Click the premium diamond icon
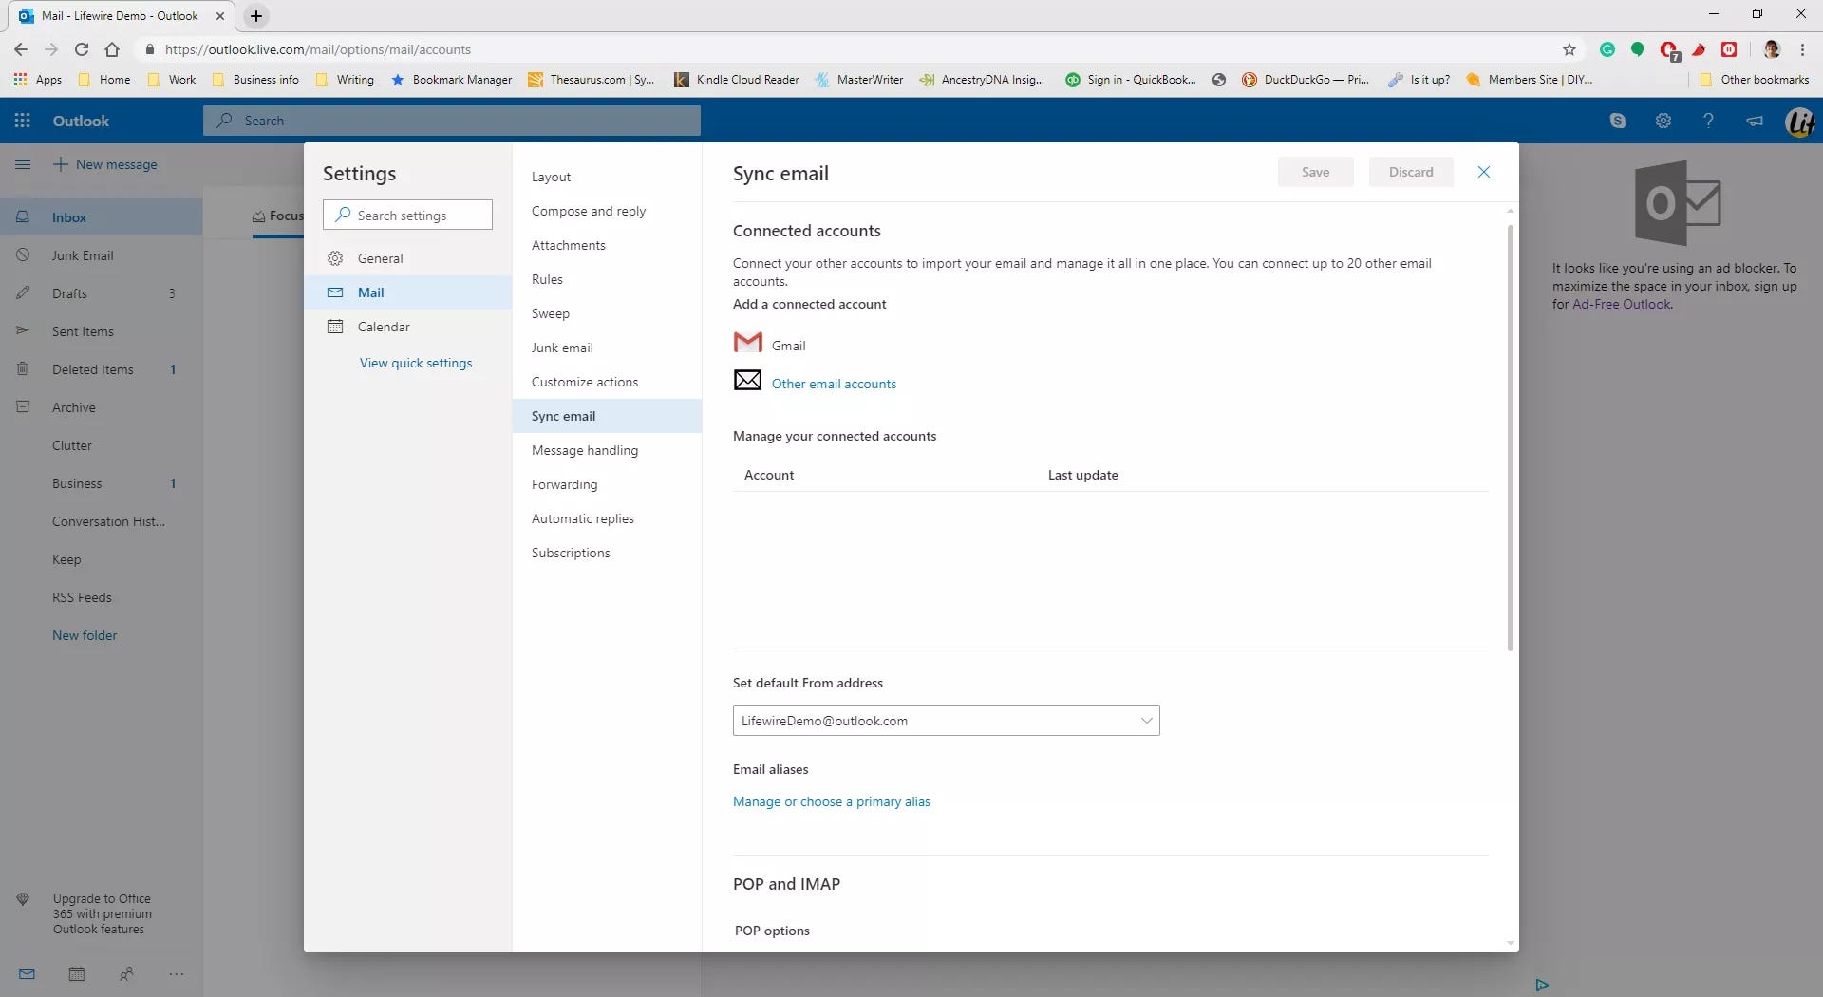Screen dimensions: 1823x997 pos(23,899)
